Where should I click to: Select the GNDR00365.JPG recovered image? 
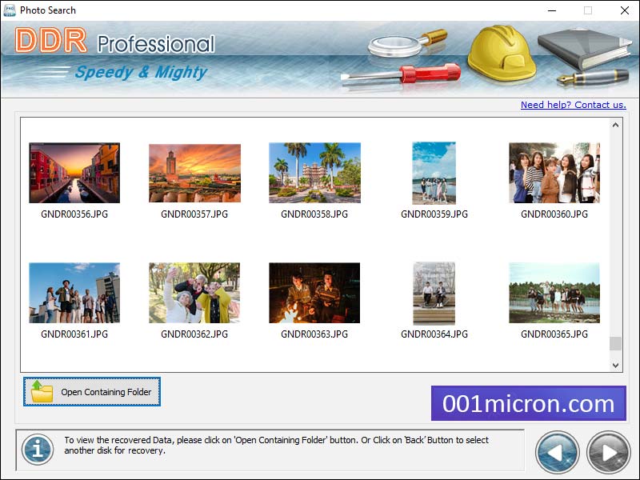click(x=554, y=293)
